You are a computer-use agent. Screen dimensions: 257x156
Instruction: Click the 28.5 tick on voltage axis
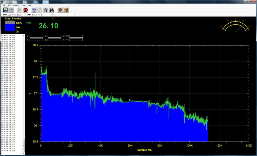(x=35, y=45)
